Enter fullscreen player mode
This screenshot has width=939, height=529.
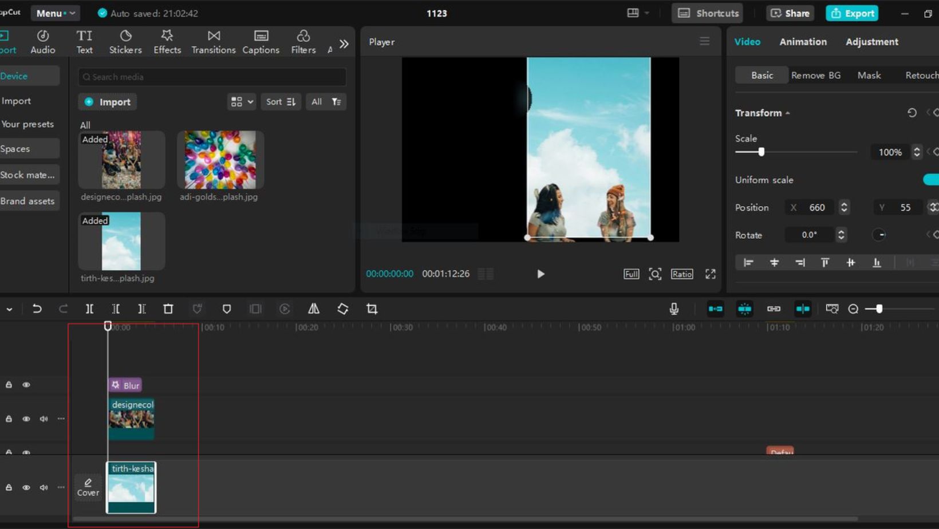pyautogui.click(x=711, y=274)
